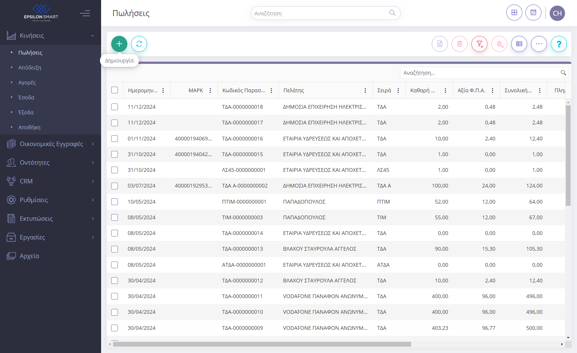Click the horizontal scrollbar of the grid
Viewport: 577px width, 353px height.
(x=262, y=344)
